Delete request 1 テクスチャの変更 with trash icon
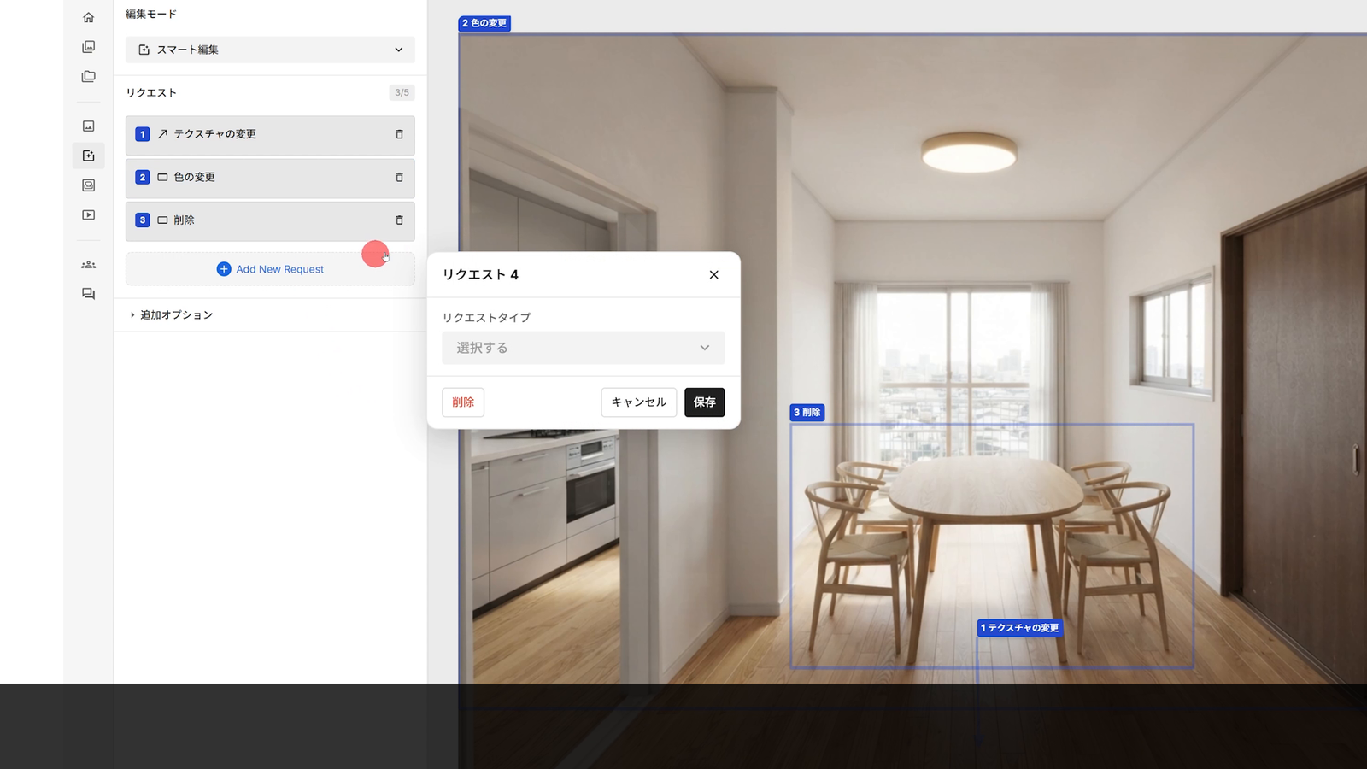 [399, 134]
